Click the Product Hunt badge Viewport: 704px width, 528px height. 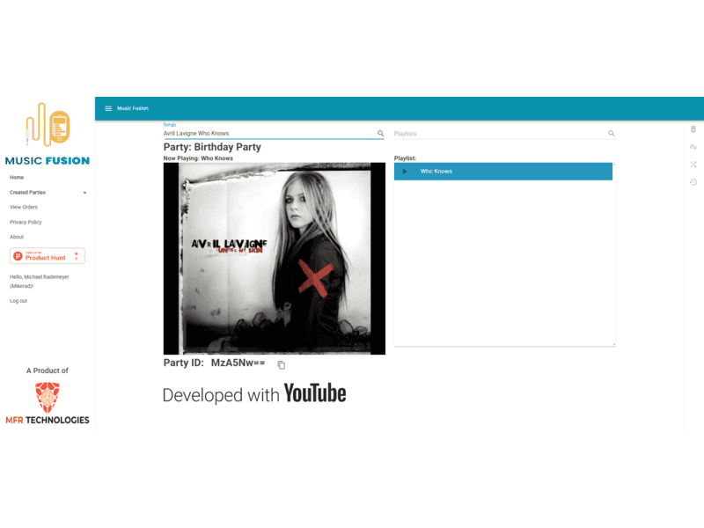click(48, 256)
